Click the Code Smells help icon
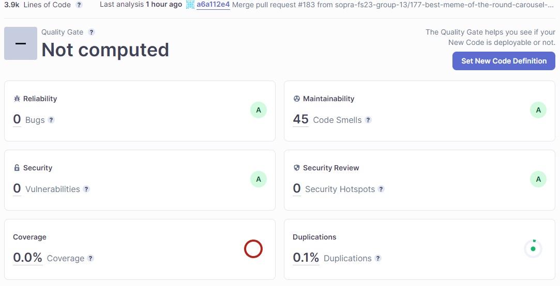The height and width of the screenshot is (286, 560). tap(368, 120)
